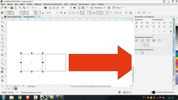This screenshot has height=100, width=178.
Task: Click the Align Left icon in the docker
Action: click(x=137, y=23)
